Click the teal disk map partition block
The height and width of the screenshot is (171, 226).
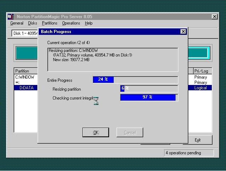(27, 53)
